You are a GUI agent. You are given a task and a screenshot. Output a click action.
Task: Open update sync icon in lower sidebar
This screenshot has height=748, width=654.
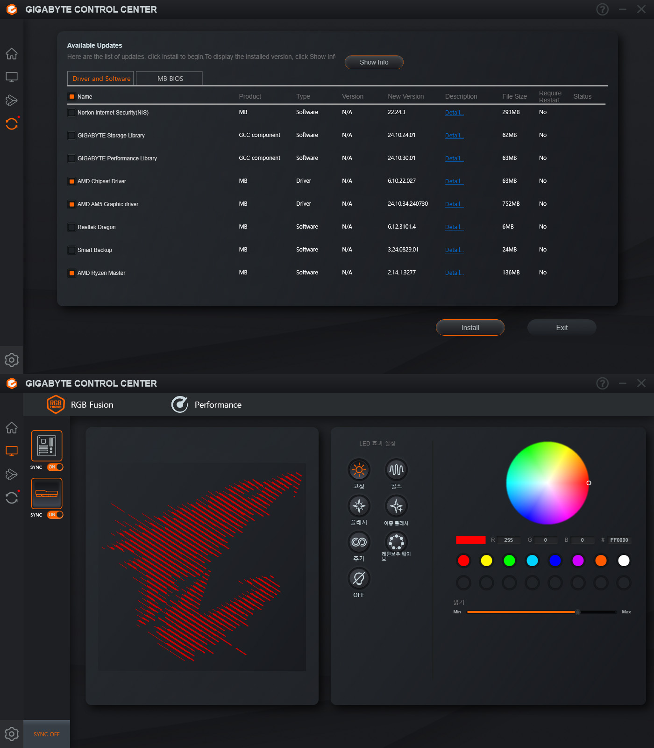click(x=12, y=497)
